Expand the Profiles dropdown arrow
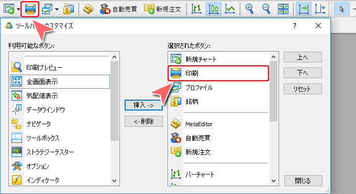356x194 pixels. pos(57,9)
